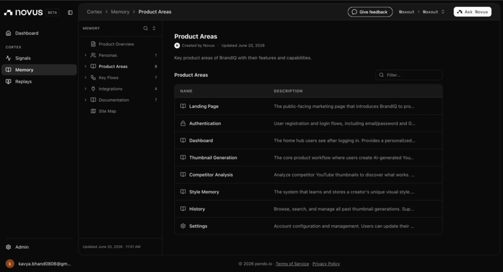This screenshot has height=272, width=503.
Task: Click the Key Flows route icon
Action: (93, 77)
